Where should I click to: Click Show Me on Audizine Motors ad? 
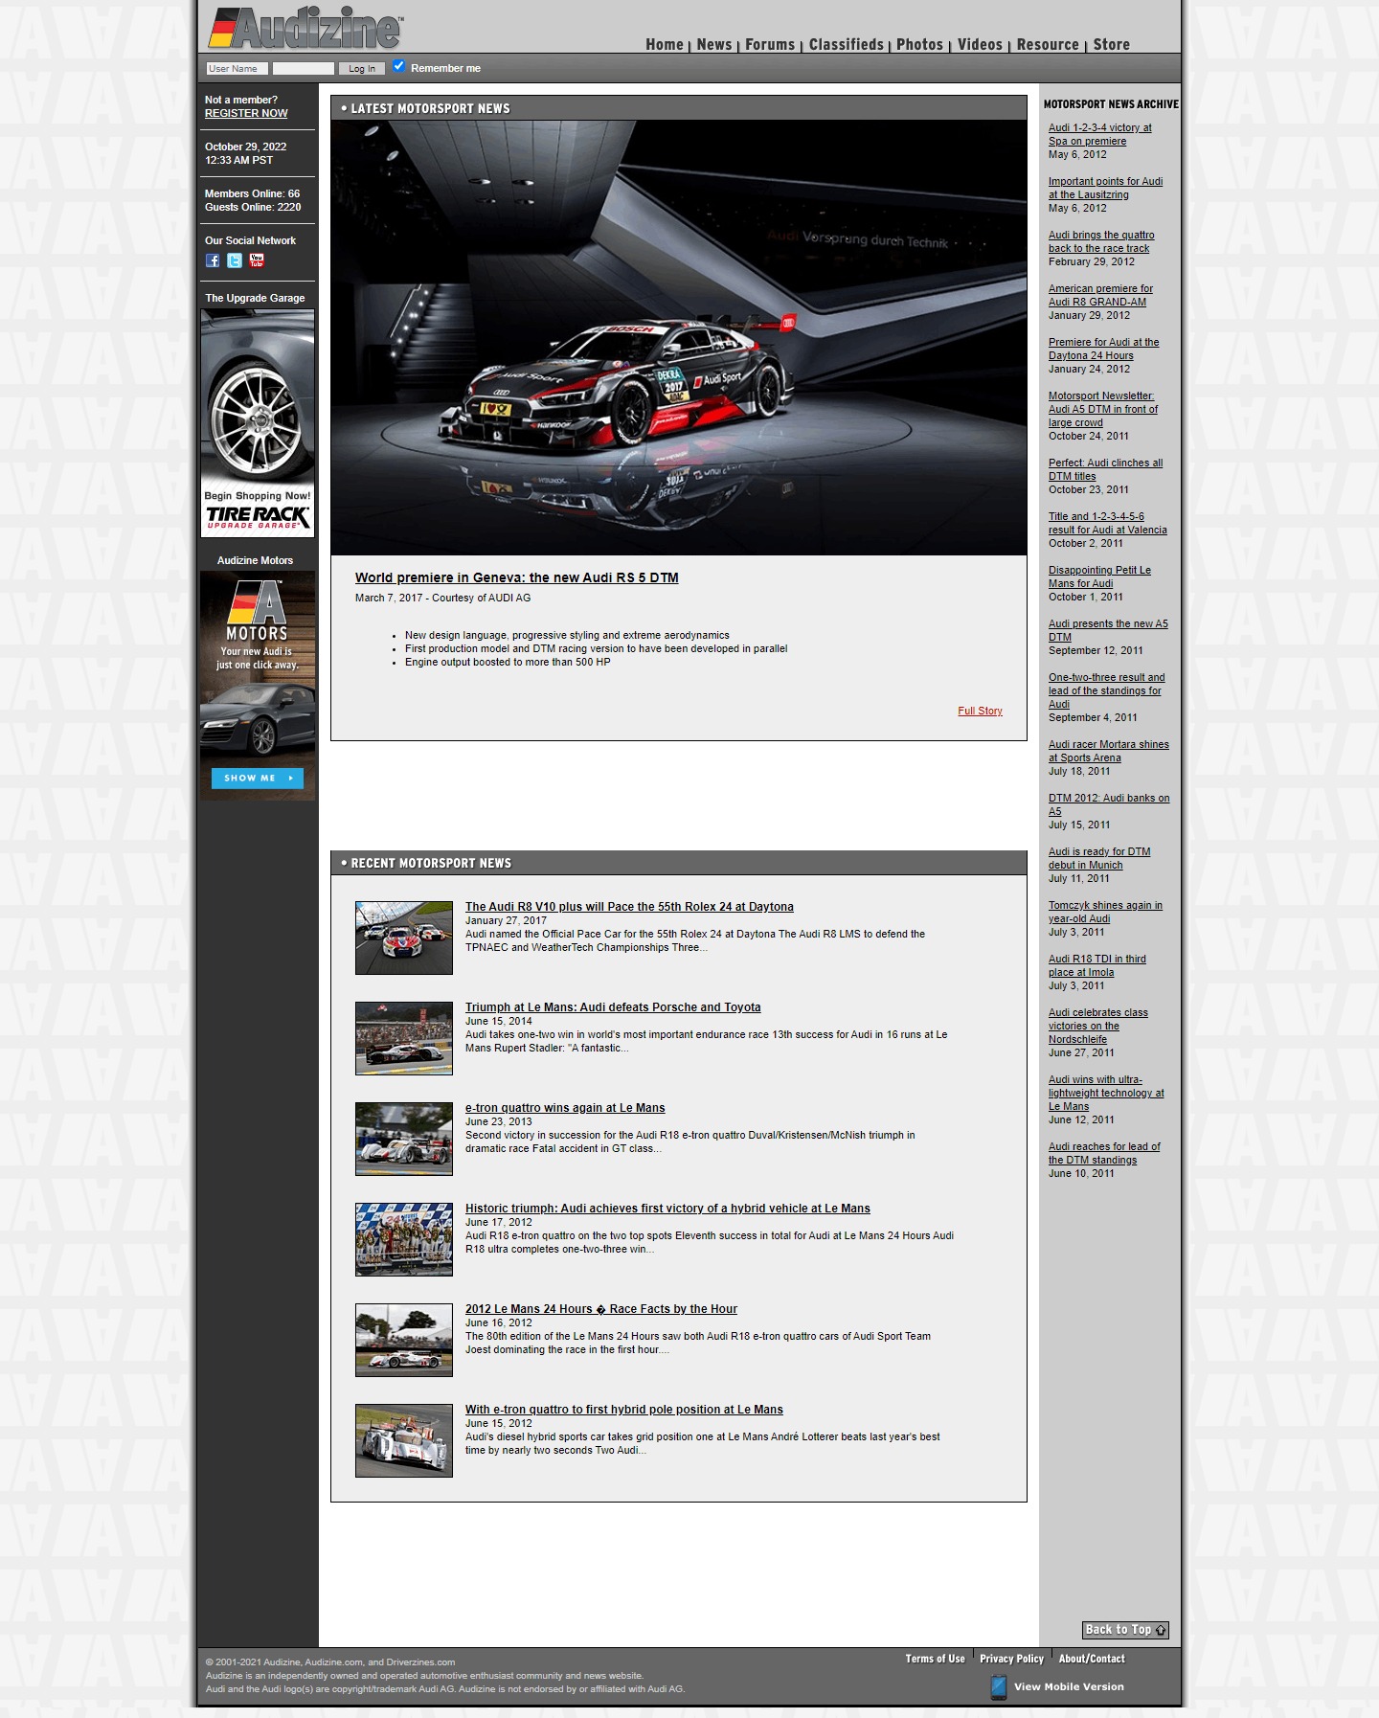(257, 778)
